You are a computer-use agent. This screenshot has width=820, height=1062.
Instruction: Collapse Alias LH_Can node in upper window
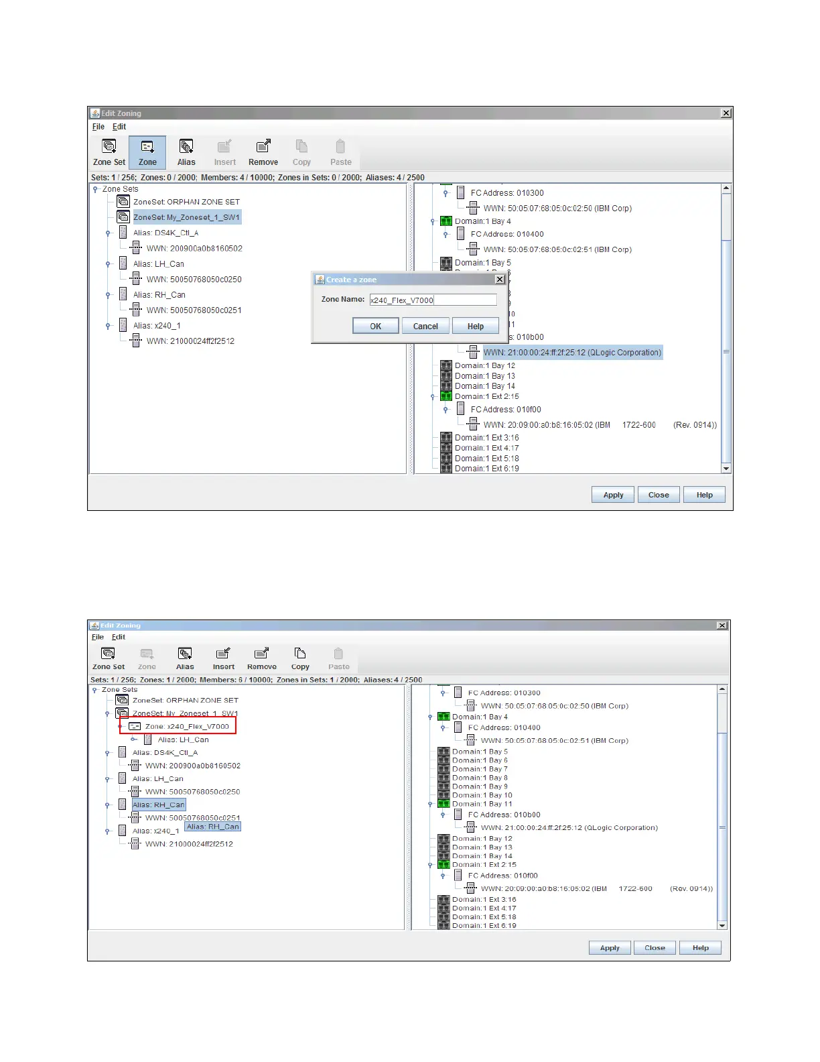pyautogui.click(x=108, y=264)
